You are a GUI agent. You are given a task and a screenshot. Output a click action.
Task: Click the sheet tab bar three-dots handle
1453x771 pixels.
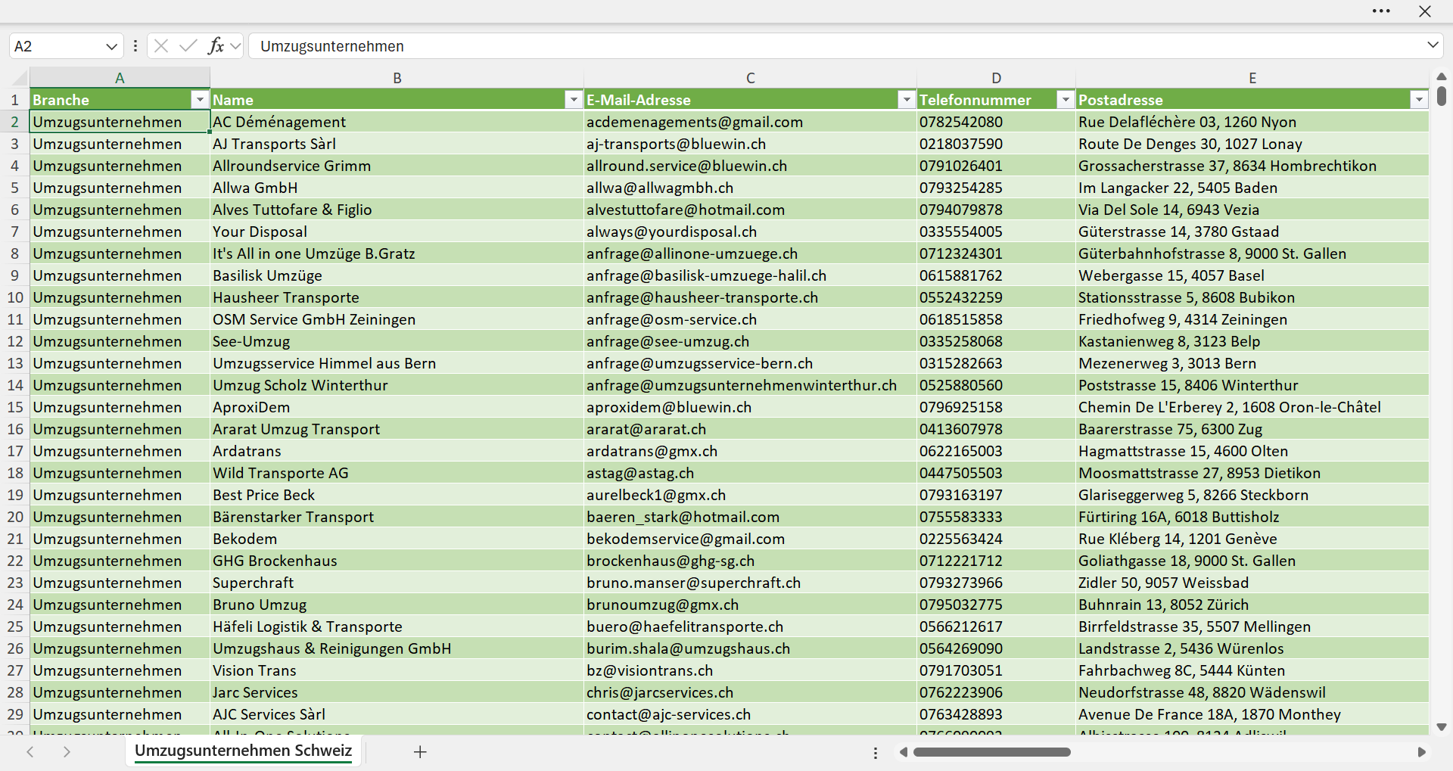click(876, 753)
